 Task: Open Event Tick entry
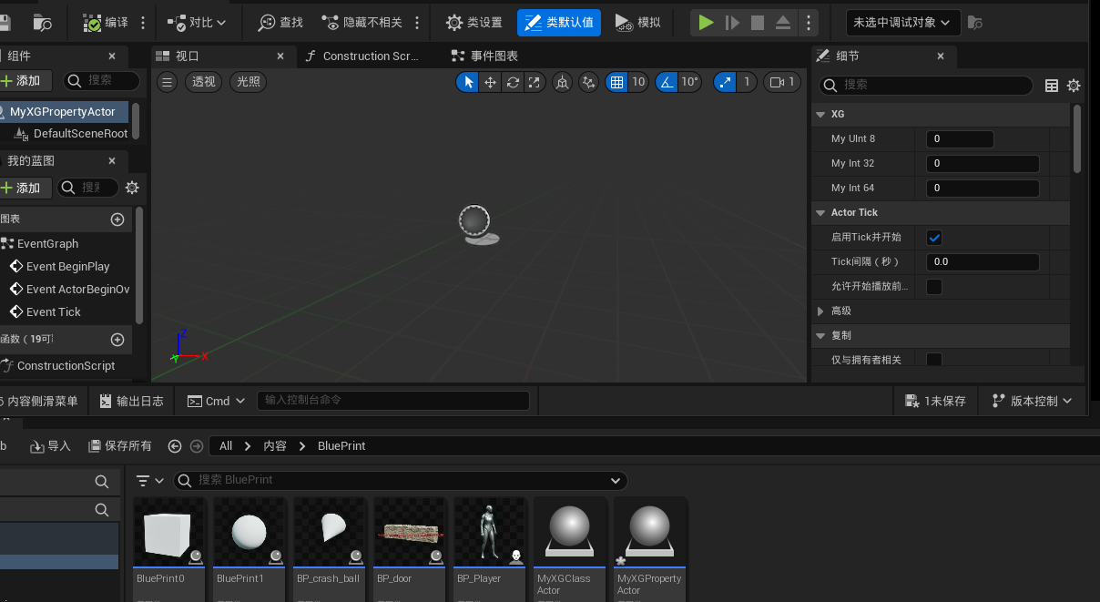coord(46,312)
